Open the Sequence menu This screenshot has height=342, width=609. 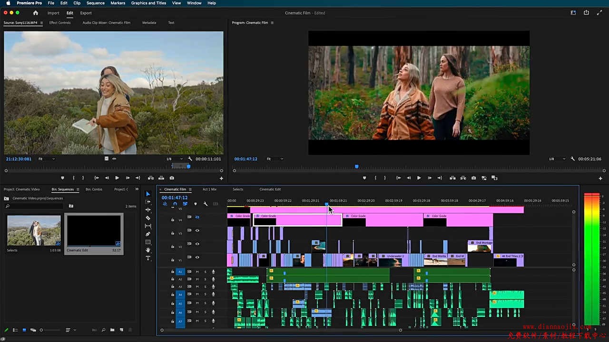[x=95, y=3]
